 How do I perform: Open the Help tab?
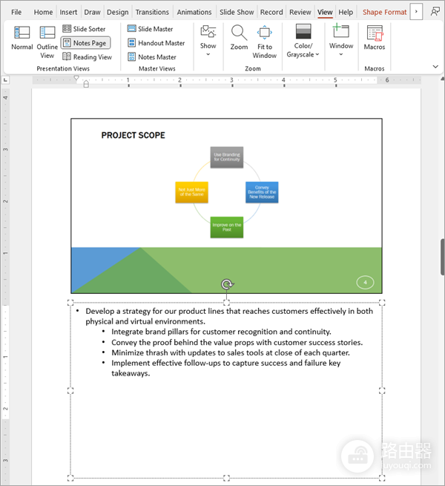346,12
